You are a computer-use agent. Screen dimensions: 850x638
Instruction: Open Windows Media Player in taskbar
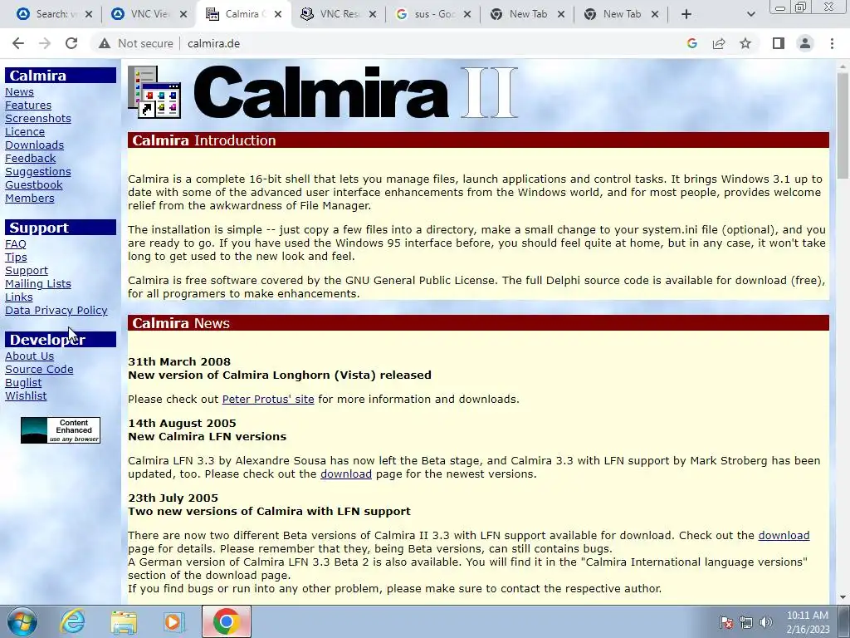174,621
